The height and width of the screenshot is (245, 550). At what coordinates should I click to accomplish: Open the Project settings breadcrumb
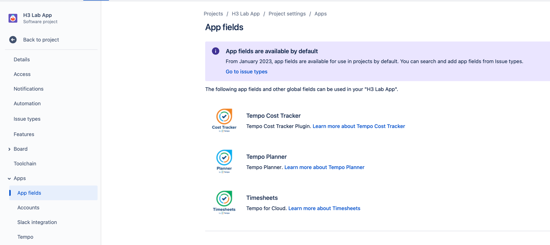287,14
